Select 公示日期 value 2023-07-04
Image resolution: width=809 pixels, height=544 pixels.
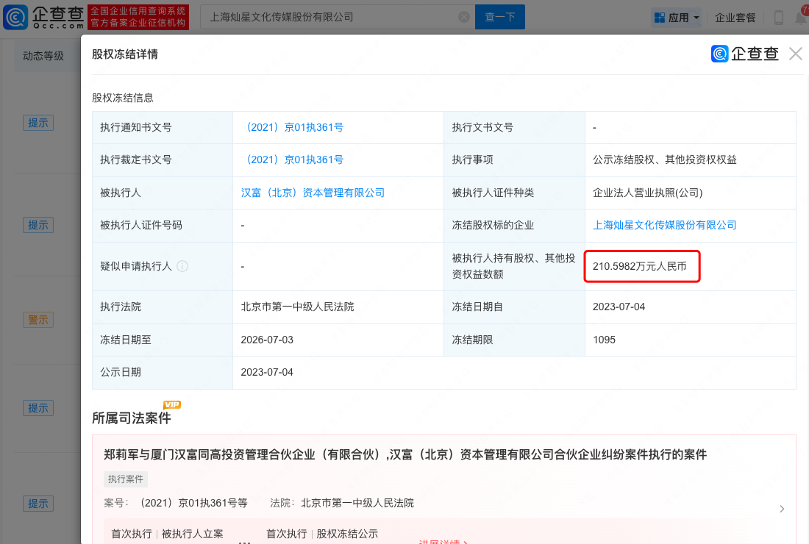(267, 372)
